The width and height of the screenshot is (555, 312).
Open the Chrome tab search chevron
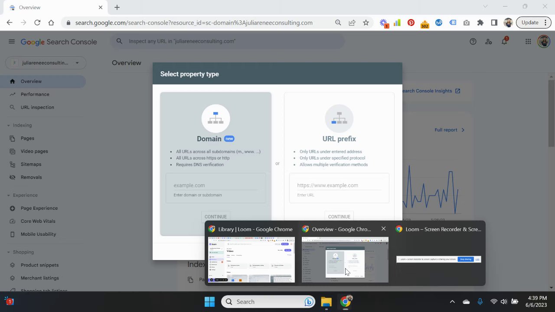click(485, 6)
